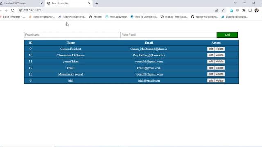Screen dimensions: 262x147
Task: Click the blue translate extension icon
Action: (x=231, y=10)
